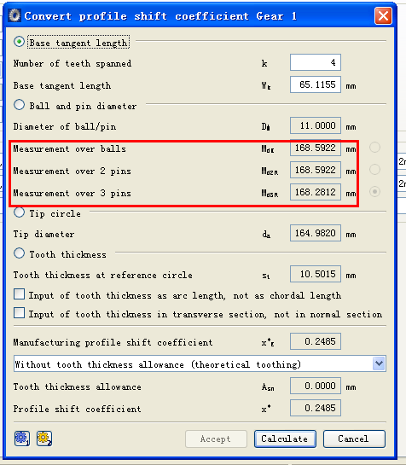The width and height of the screenshot is (406, 465).
Task: Select the Tip circle radio button
Action: pyautogui.click(x=19, y=212)
